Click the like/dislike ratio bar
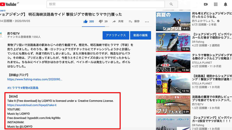Image resolution: width=232 pixels, height=130 pixels. [96, 27]
